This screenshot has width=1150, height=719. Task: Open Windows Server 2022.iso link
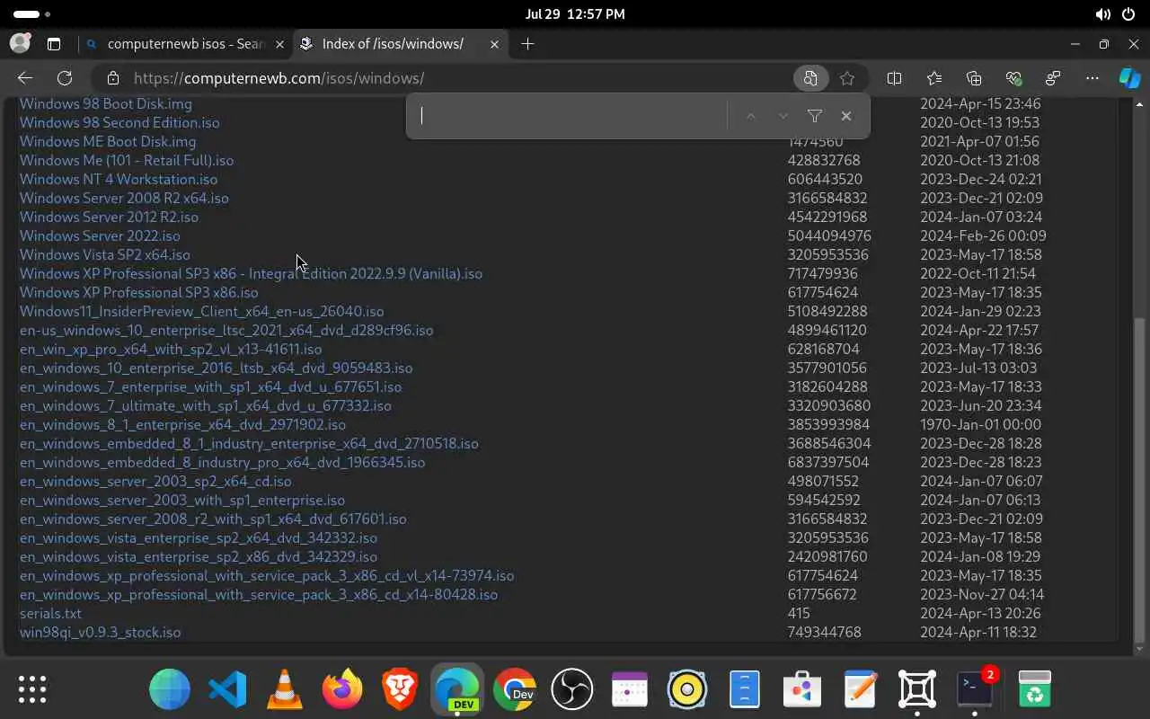(100, 235)
